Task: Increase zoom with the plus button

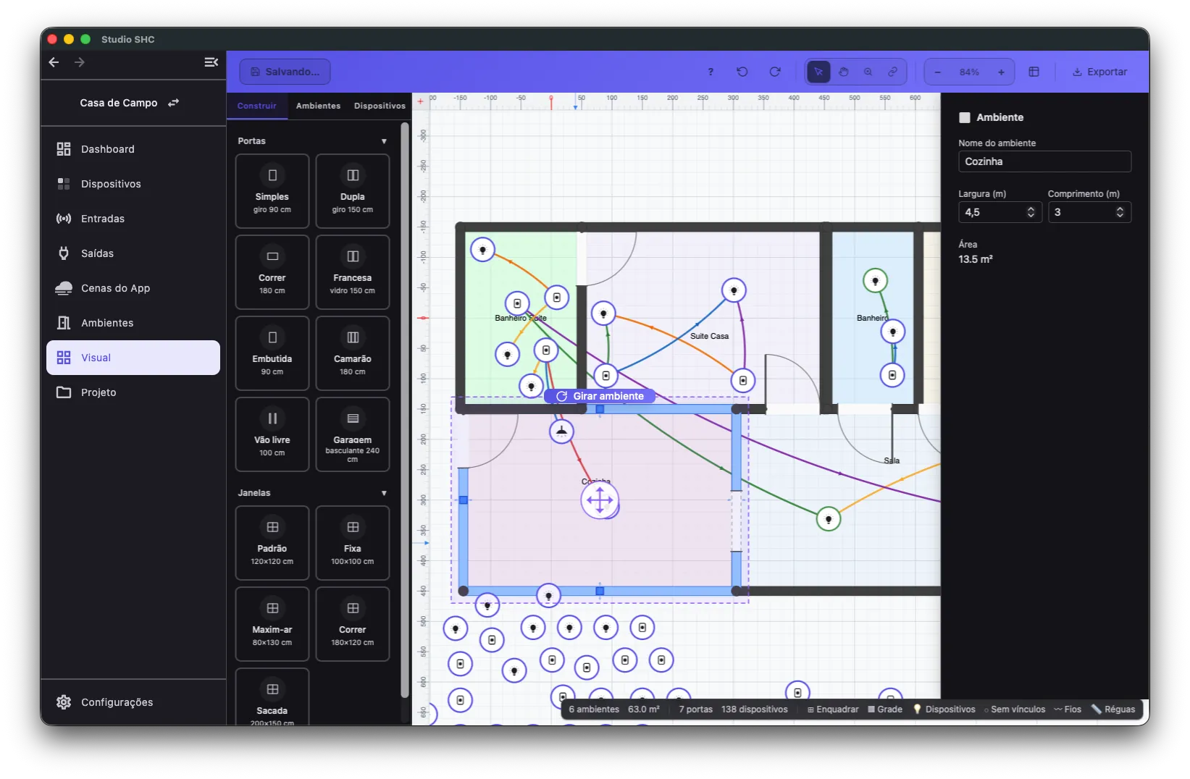Action: [x=1001, y=72]
